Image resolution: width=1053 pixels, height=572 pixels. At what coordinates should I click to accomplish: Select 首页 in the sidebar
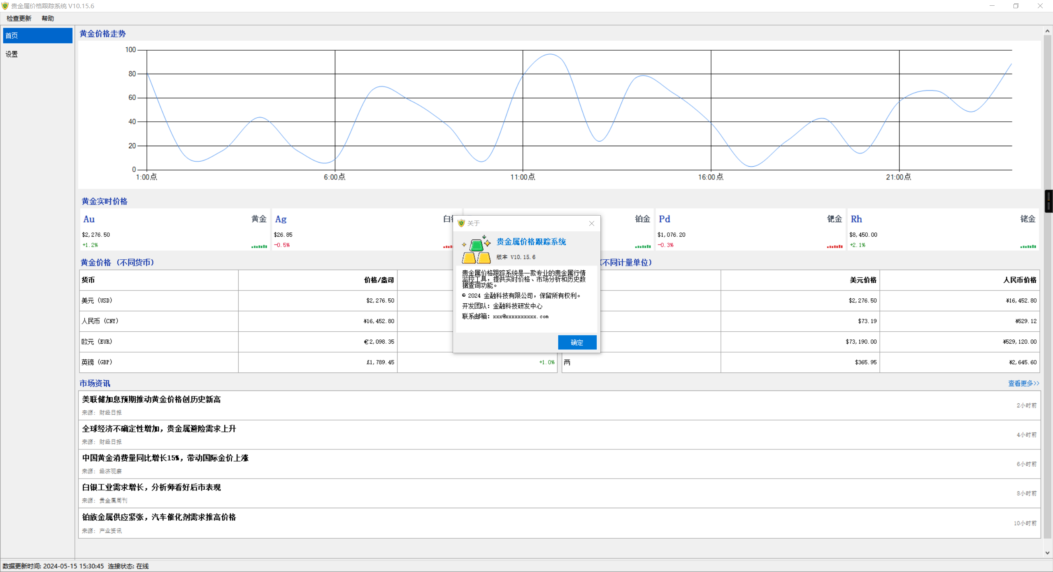click(37, 35)
